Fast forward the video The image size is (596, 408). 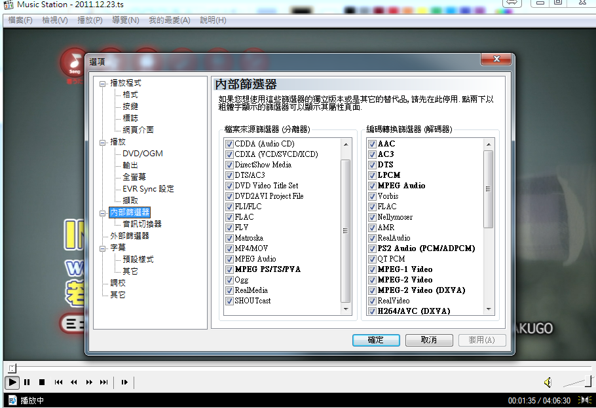click(89, 382)
